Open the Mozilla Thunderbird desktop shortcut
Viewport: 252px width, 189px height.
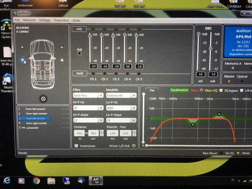[x=7, y=83]
